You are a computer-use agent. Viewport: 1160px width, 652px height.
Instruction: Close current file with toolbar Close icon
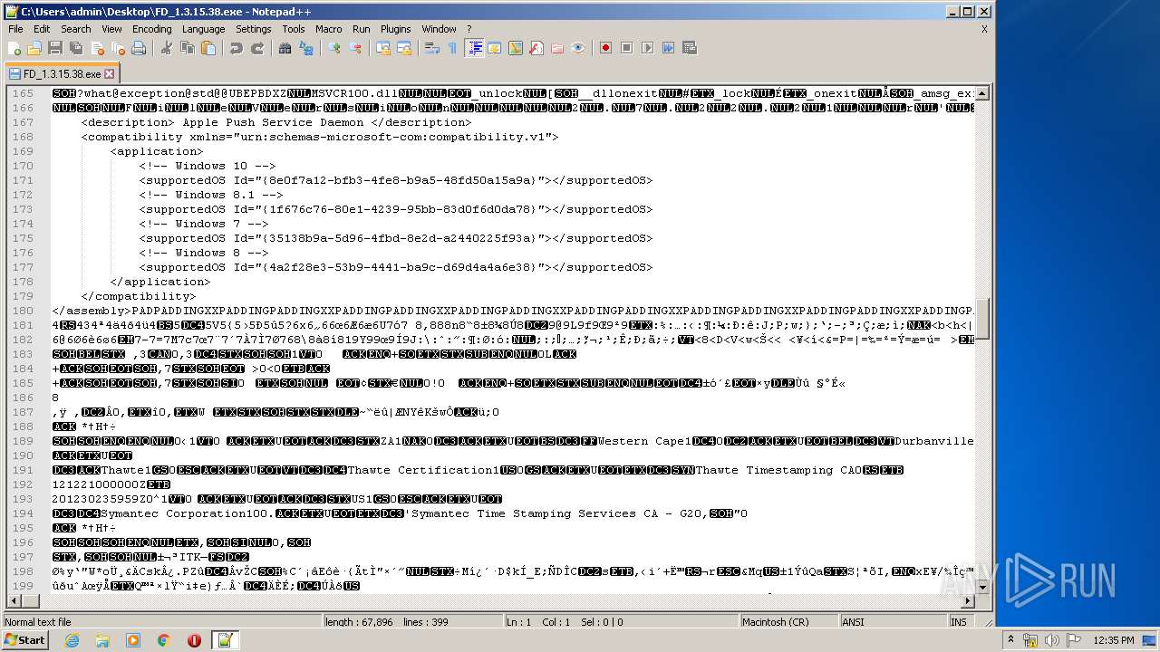tap(97, 48)
